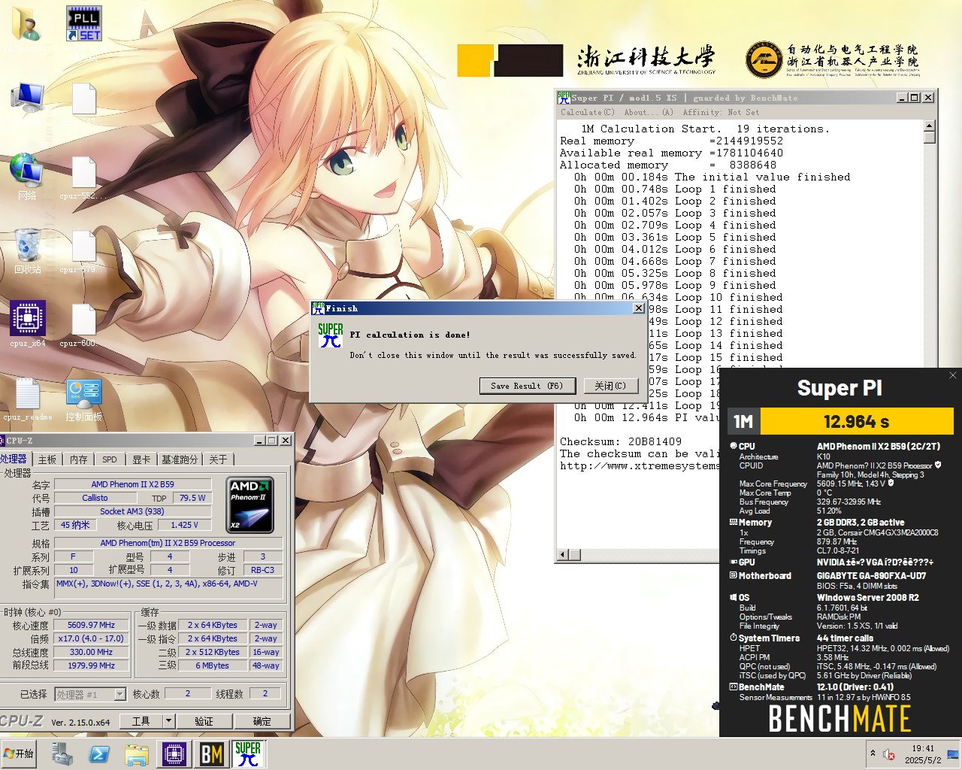962x770 pixels.
Task: Open About...(A) menu in Super PI window
Action: tap(649, 112)
